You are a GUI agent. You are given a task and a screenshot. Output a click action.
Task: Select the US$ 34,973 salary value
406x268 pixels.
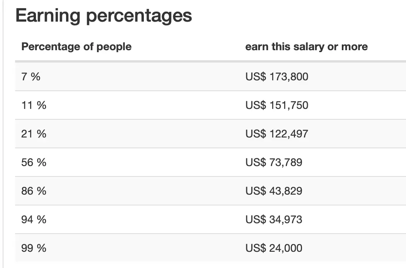pos(274,219)
